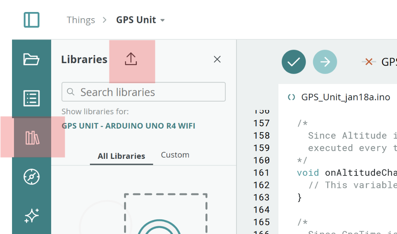The image size is (397, 234).
Task: Upload the sketch using the arrow button
Action: point(325,62)
